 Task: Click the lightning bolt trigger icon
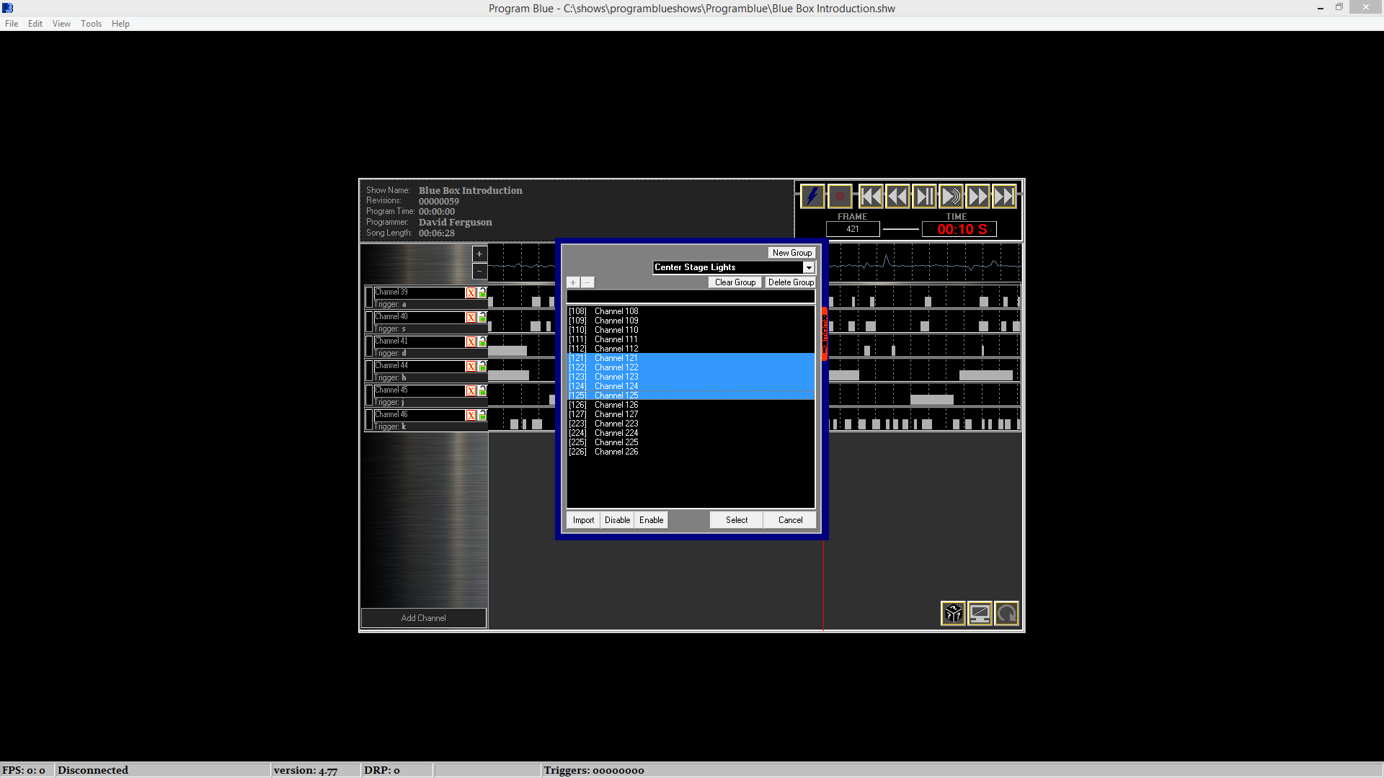click(x=812, y=196)
